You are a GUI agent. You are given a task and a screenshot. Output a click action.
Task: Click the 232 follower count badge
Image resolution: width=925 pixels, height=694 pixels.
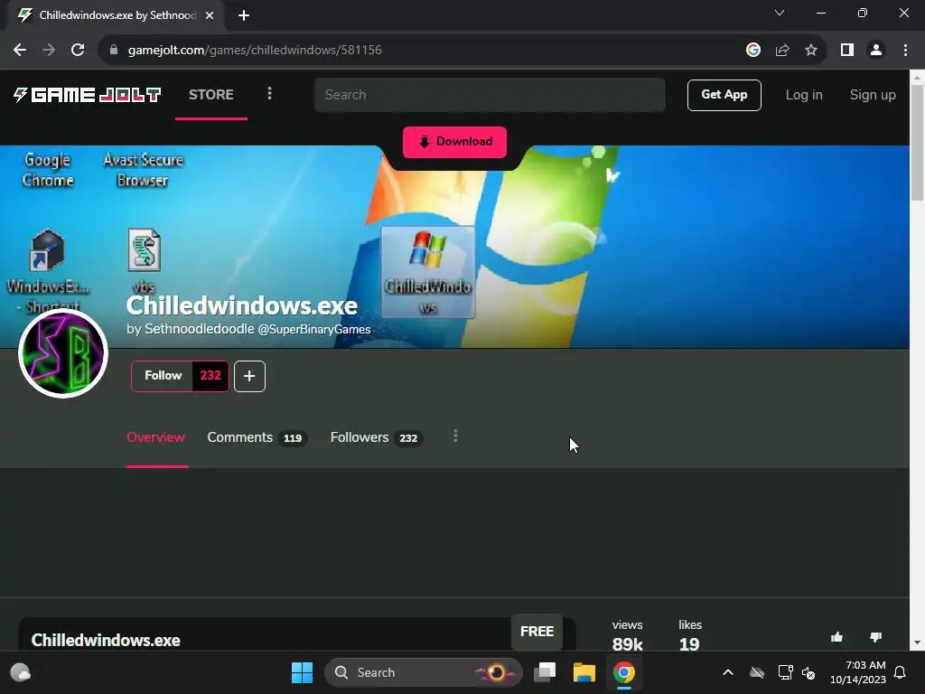point(210,376)
